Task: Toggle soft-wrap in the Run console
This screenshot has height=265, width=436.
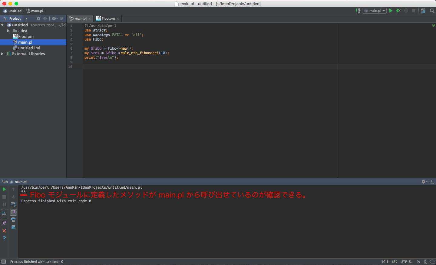Action: [13, 204]
